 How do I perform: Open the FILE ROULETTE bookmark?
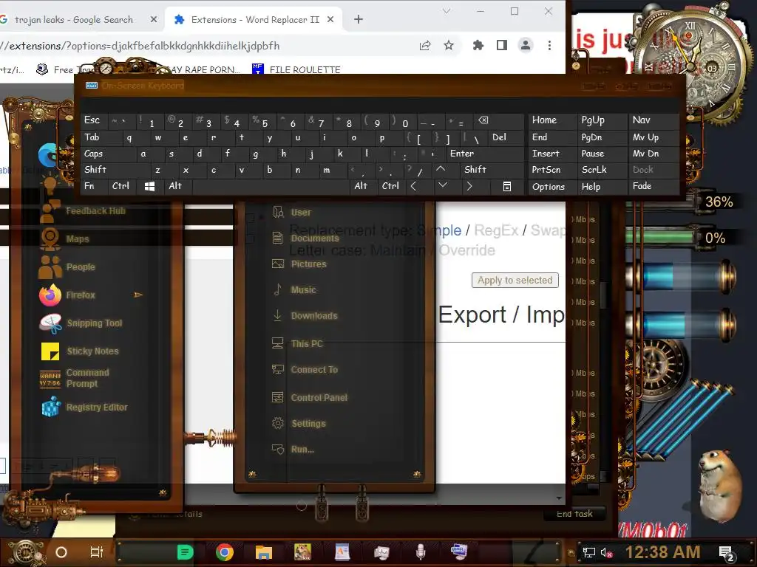(x=296, y=69)
